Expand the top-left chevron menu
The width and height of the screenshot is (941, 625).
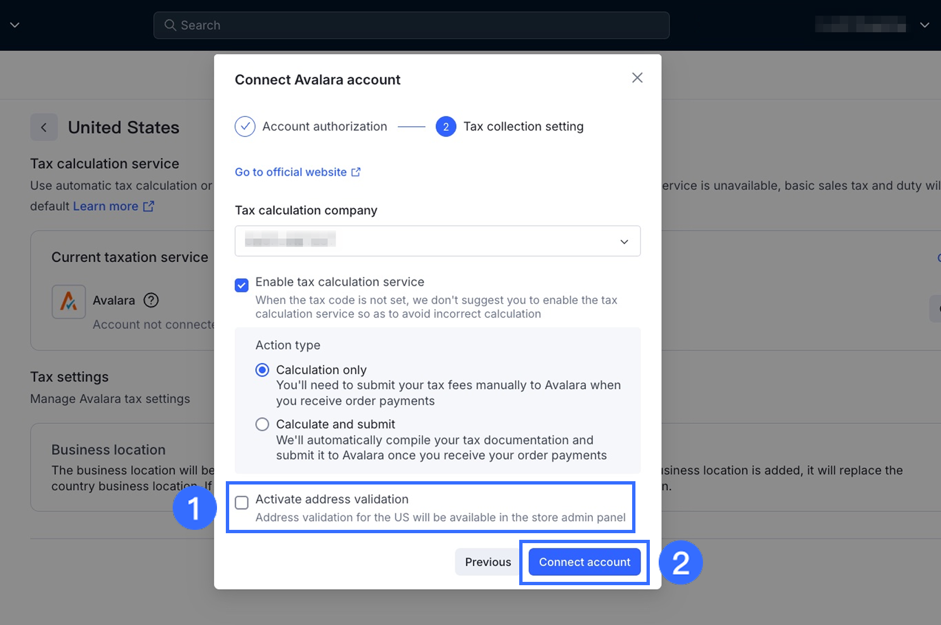[15, 25]
